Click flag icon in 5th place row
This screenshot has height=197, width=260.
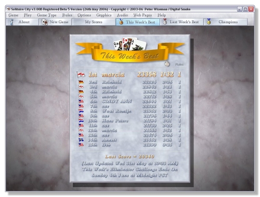click(81, 97)
